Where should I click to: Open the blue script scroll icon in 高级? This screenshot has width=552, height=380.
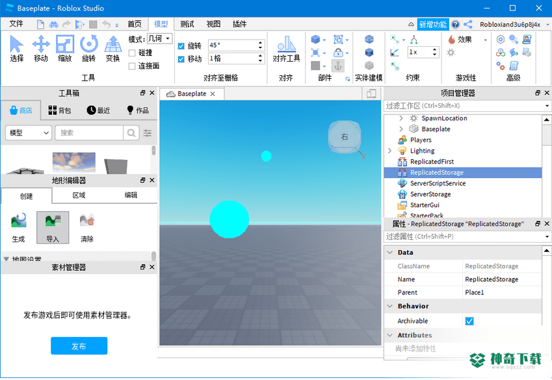[514, 66]
